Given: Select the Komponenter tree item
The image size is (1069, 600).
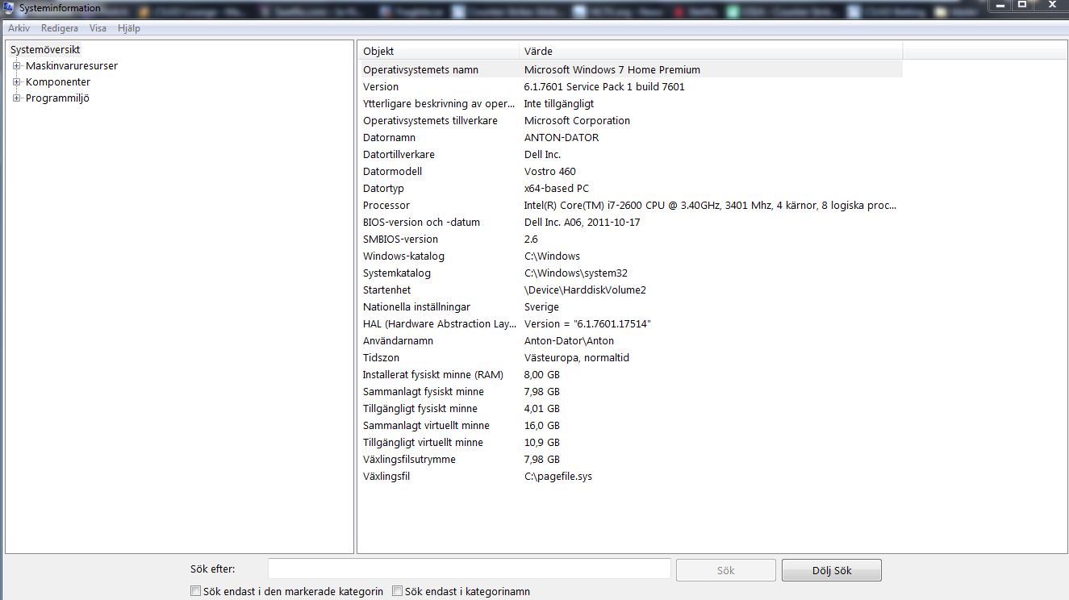Looking at the screenshot, I should [58, 82].
